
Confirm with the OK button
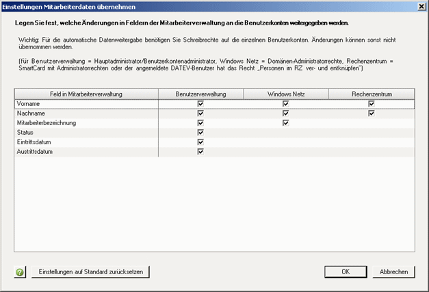pyautogui.click(x=346, y=271)
